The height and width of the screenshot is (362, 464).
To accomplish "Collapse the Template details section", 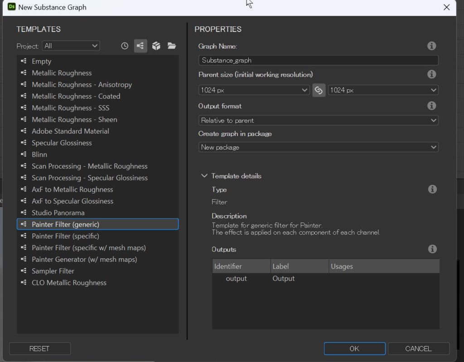I will tap(204, 176).
